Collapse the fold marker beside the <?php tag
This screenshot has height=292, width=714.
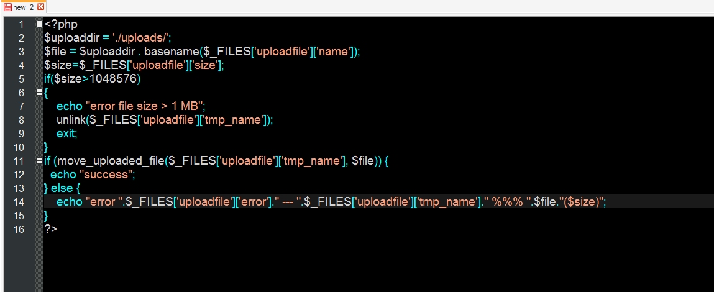(x=40, y=24)
